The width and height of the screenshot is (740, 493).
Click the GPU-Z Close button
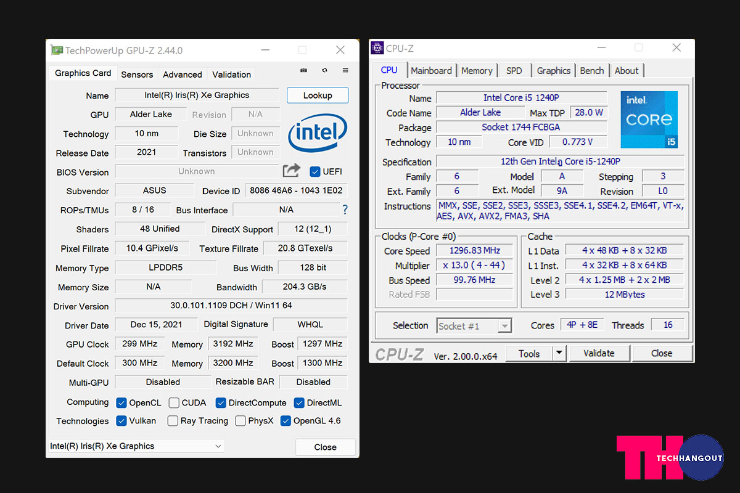coord(326,447)
